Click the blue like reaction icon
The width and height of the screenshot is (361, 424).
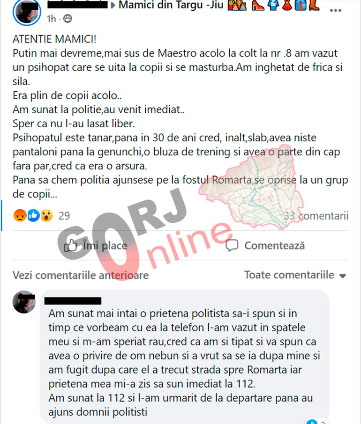[x=33, y=216]
